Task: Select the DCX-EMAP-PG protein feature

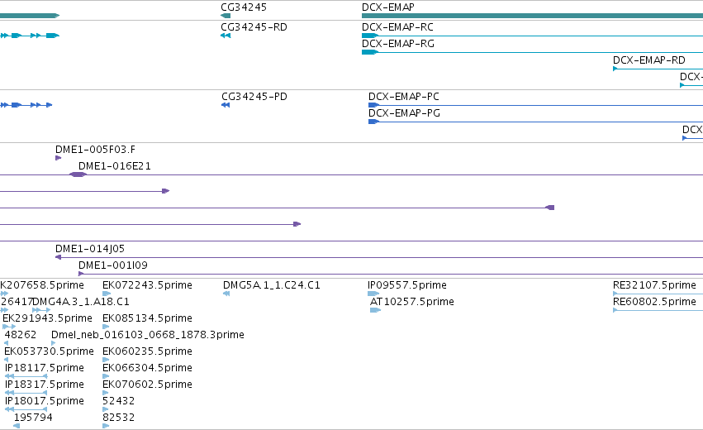Action: coord(535,122)
